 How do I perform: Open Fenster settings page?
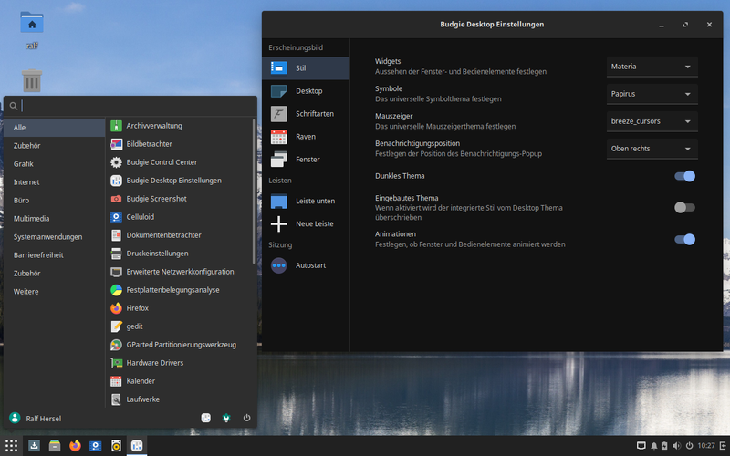click(x=306, y=160)
